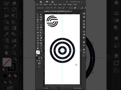Open the Object menu
The width and height of the screenshot is (121, 90).
(x=45, y=4)
